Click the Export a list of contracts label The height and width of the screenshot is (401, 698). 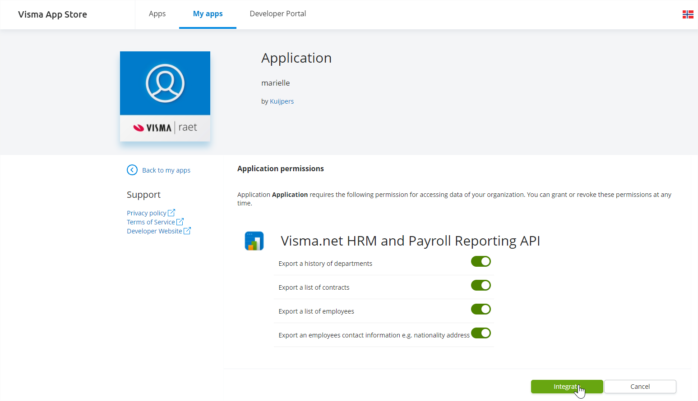point(314,287)
